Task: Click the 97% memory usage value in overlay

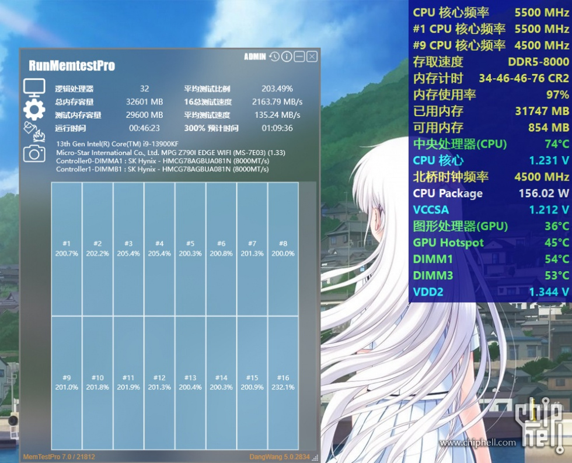Action: point(558,94)
